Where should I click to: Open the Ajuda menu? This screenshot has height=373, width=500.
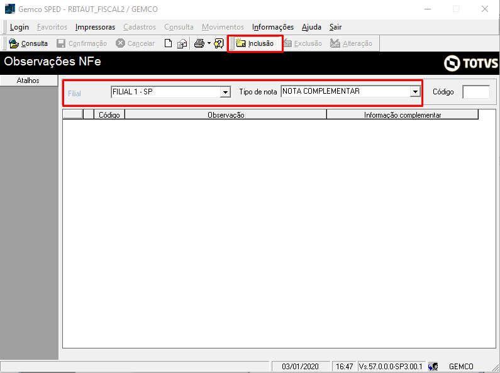click(311, 27)
